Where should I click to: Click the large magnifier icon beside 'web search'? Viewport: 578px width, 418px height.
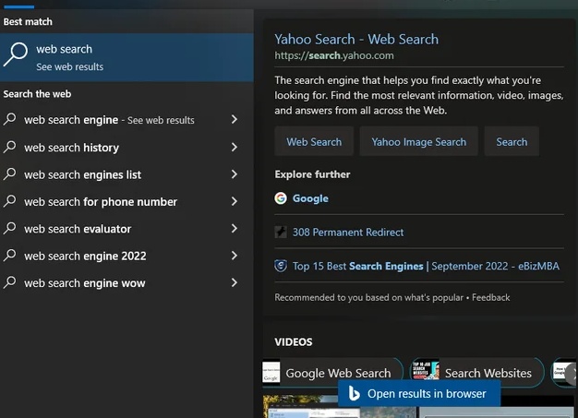click(x=16, y=54)
